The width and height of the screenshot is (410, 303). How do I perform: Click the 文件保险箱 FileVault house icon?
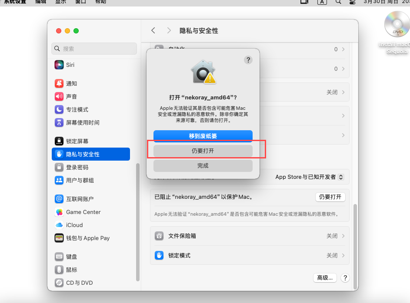point(159,236)
